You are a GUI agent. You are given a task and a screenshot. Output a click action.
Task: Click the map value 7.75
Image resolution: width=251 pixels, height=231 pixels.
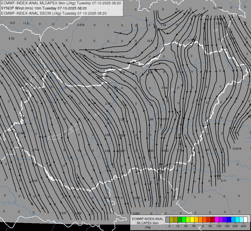[x=179, y=150]
